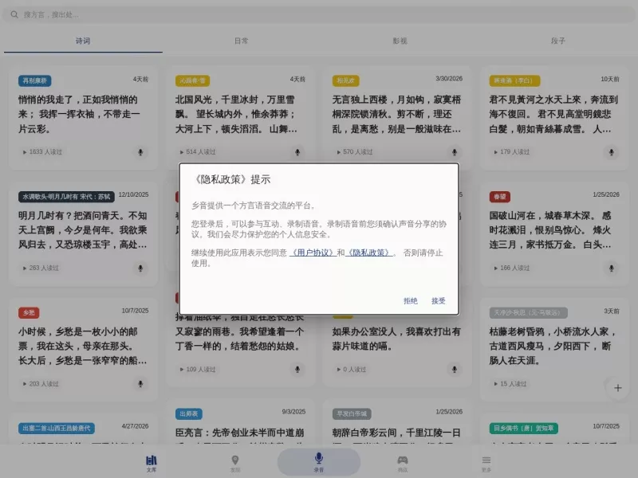Open poem text 明月几时有？把酒问青天

(x=83, y=230)
